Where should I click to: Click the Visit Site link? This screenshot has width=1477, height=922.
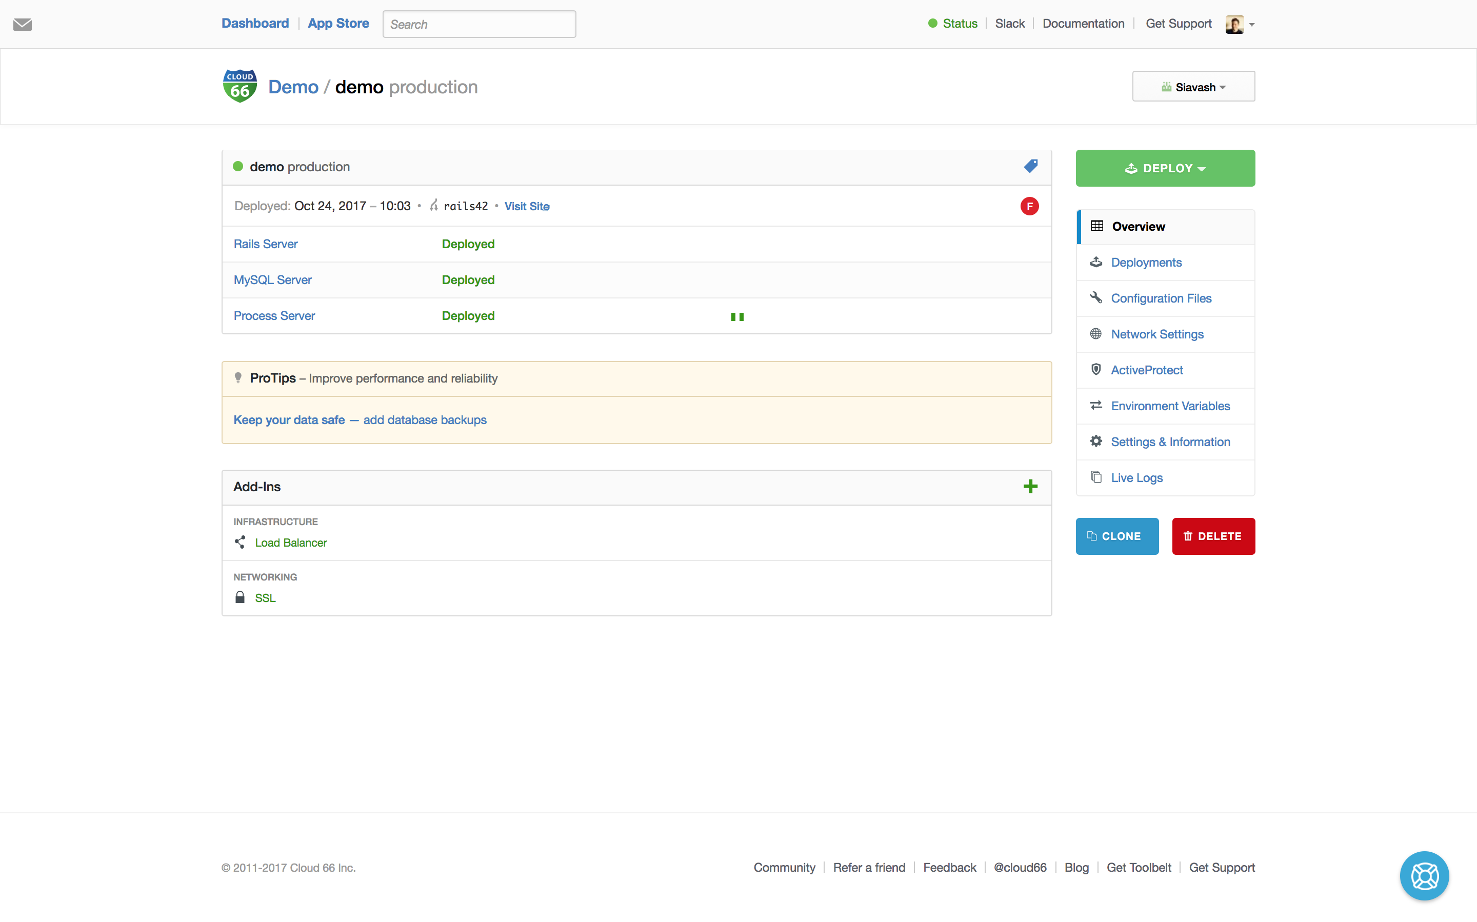(527, 206)
